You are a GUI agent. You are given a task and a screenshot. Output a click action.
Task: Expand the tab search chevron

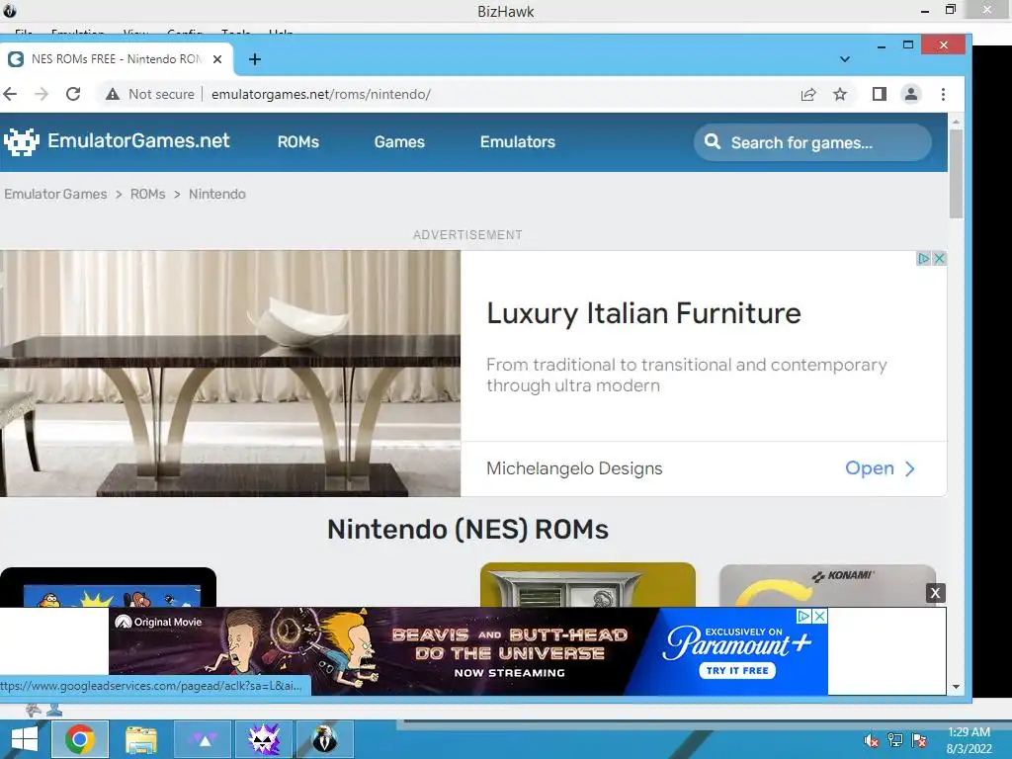click(x=844, y=59)
